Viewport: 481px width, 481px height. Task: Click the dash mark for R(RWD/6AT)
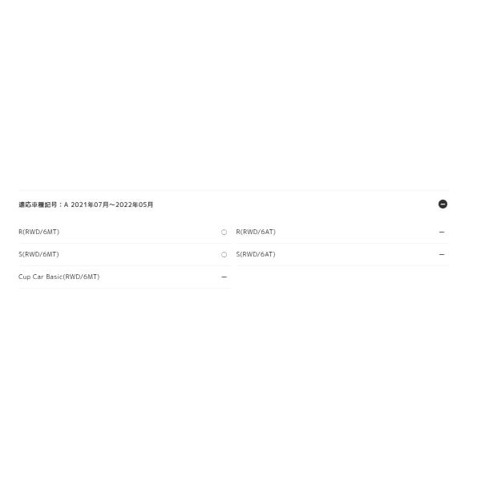point(442,232)
